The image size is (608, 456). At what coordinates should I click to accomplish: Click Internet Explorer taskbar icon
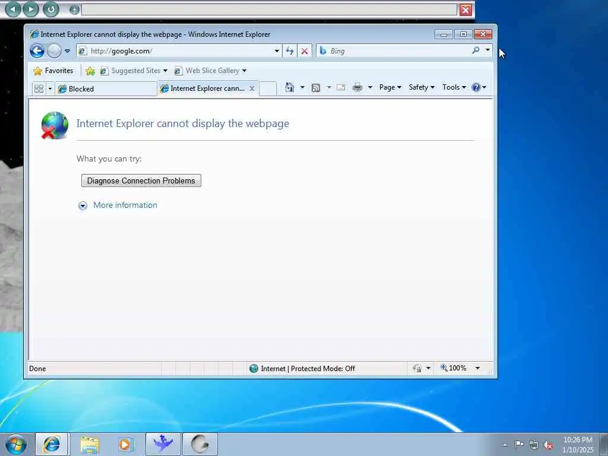(x=52, y=444)
